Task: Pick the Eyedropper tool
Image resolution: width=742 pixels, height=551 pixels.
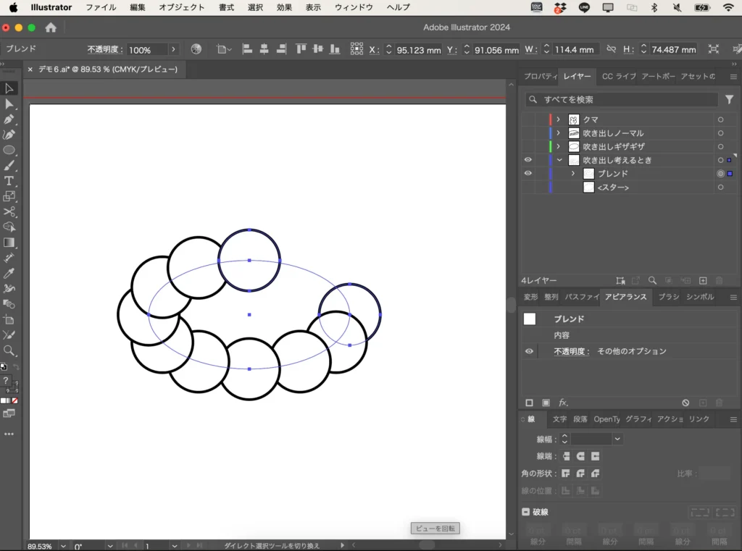Action: point(9,273)
